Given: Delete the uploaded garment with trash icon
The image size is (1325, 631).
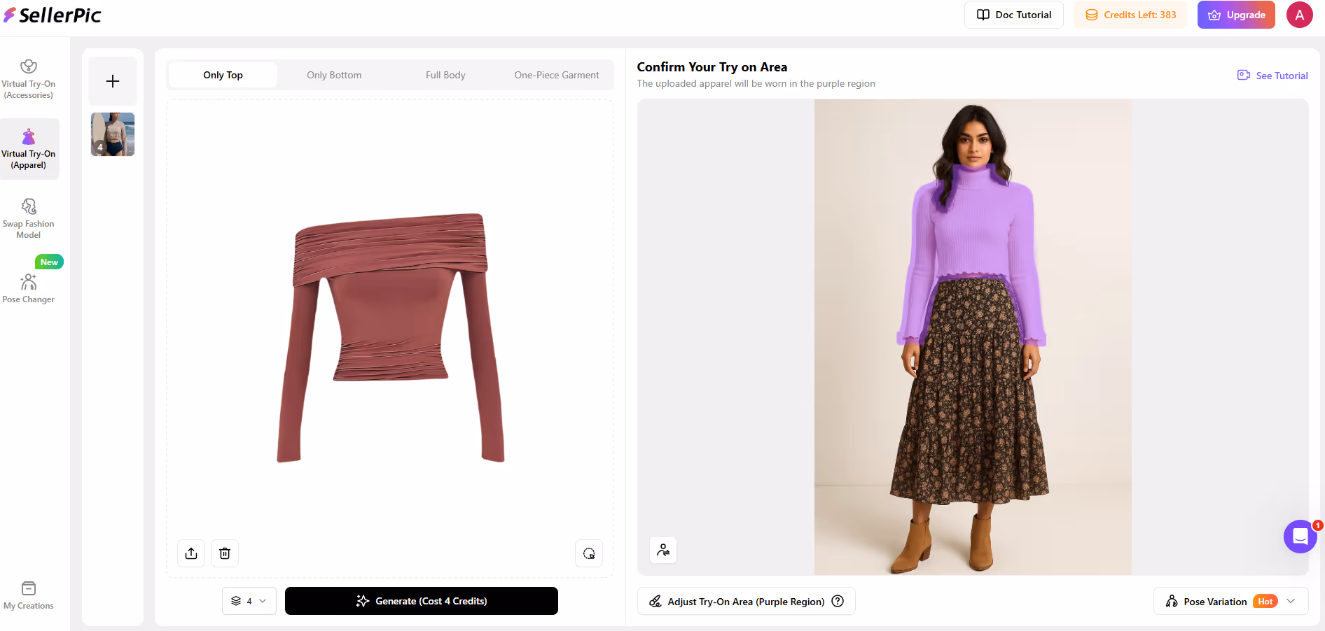Looking at the screenshot, I should click(225, 553).
